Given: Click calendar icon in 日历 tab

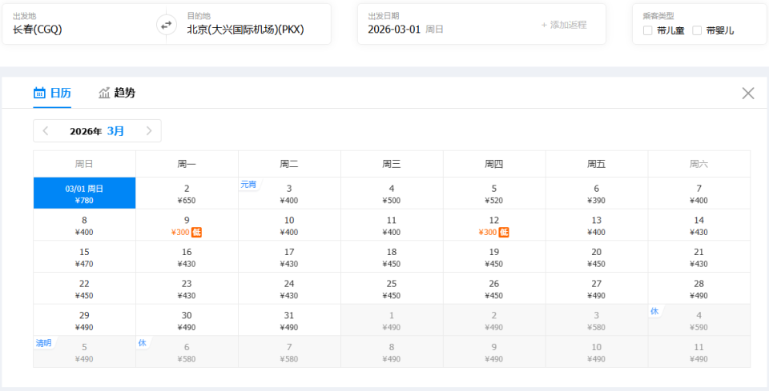Looking at the screenshot, I should (x=39, y=93).
